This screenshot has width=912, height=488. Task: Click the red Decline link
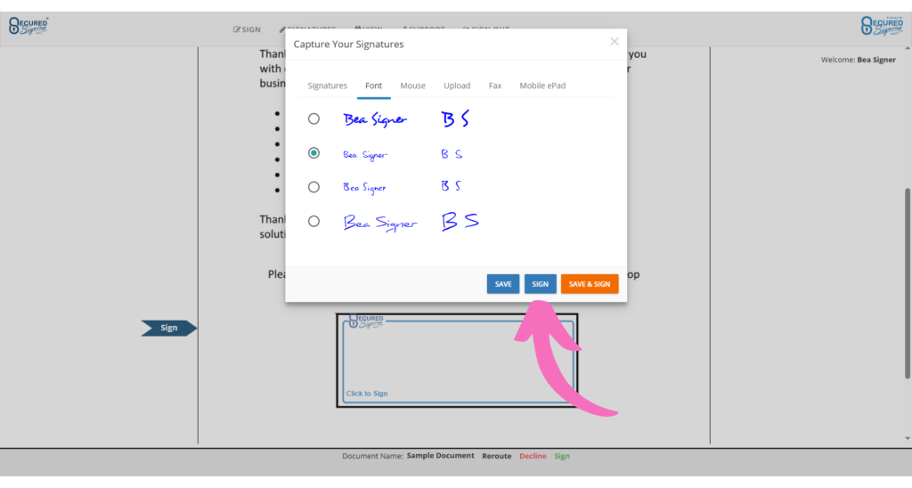click(533, 456)
